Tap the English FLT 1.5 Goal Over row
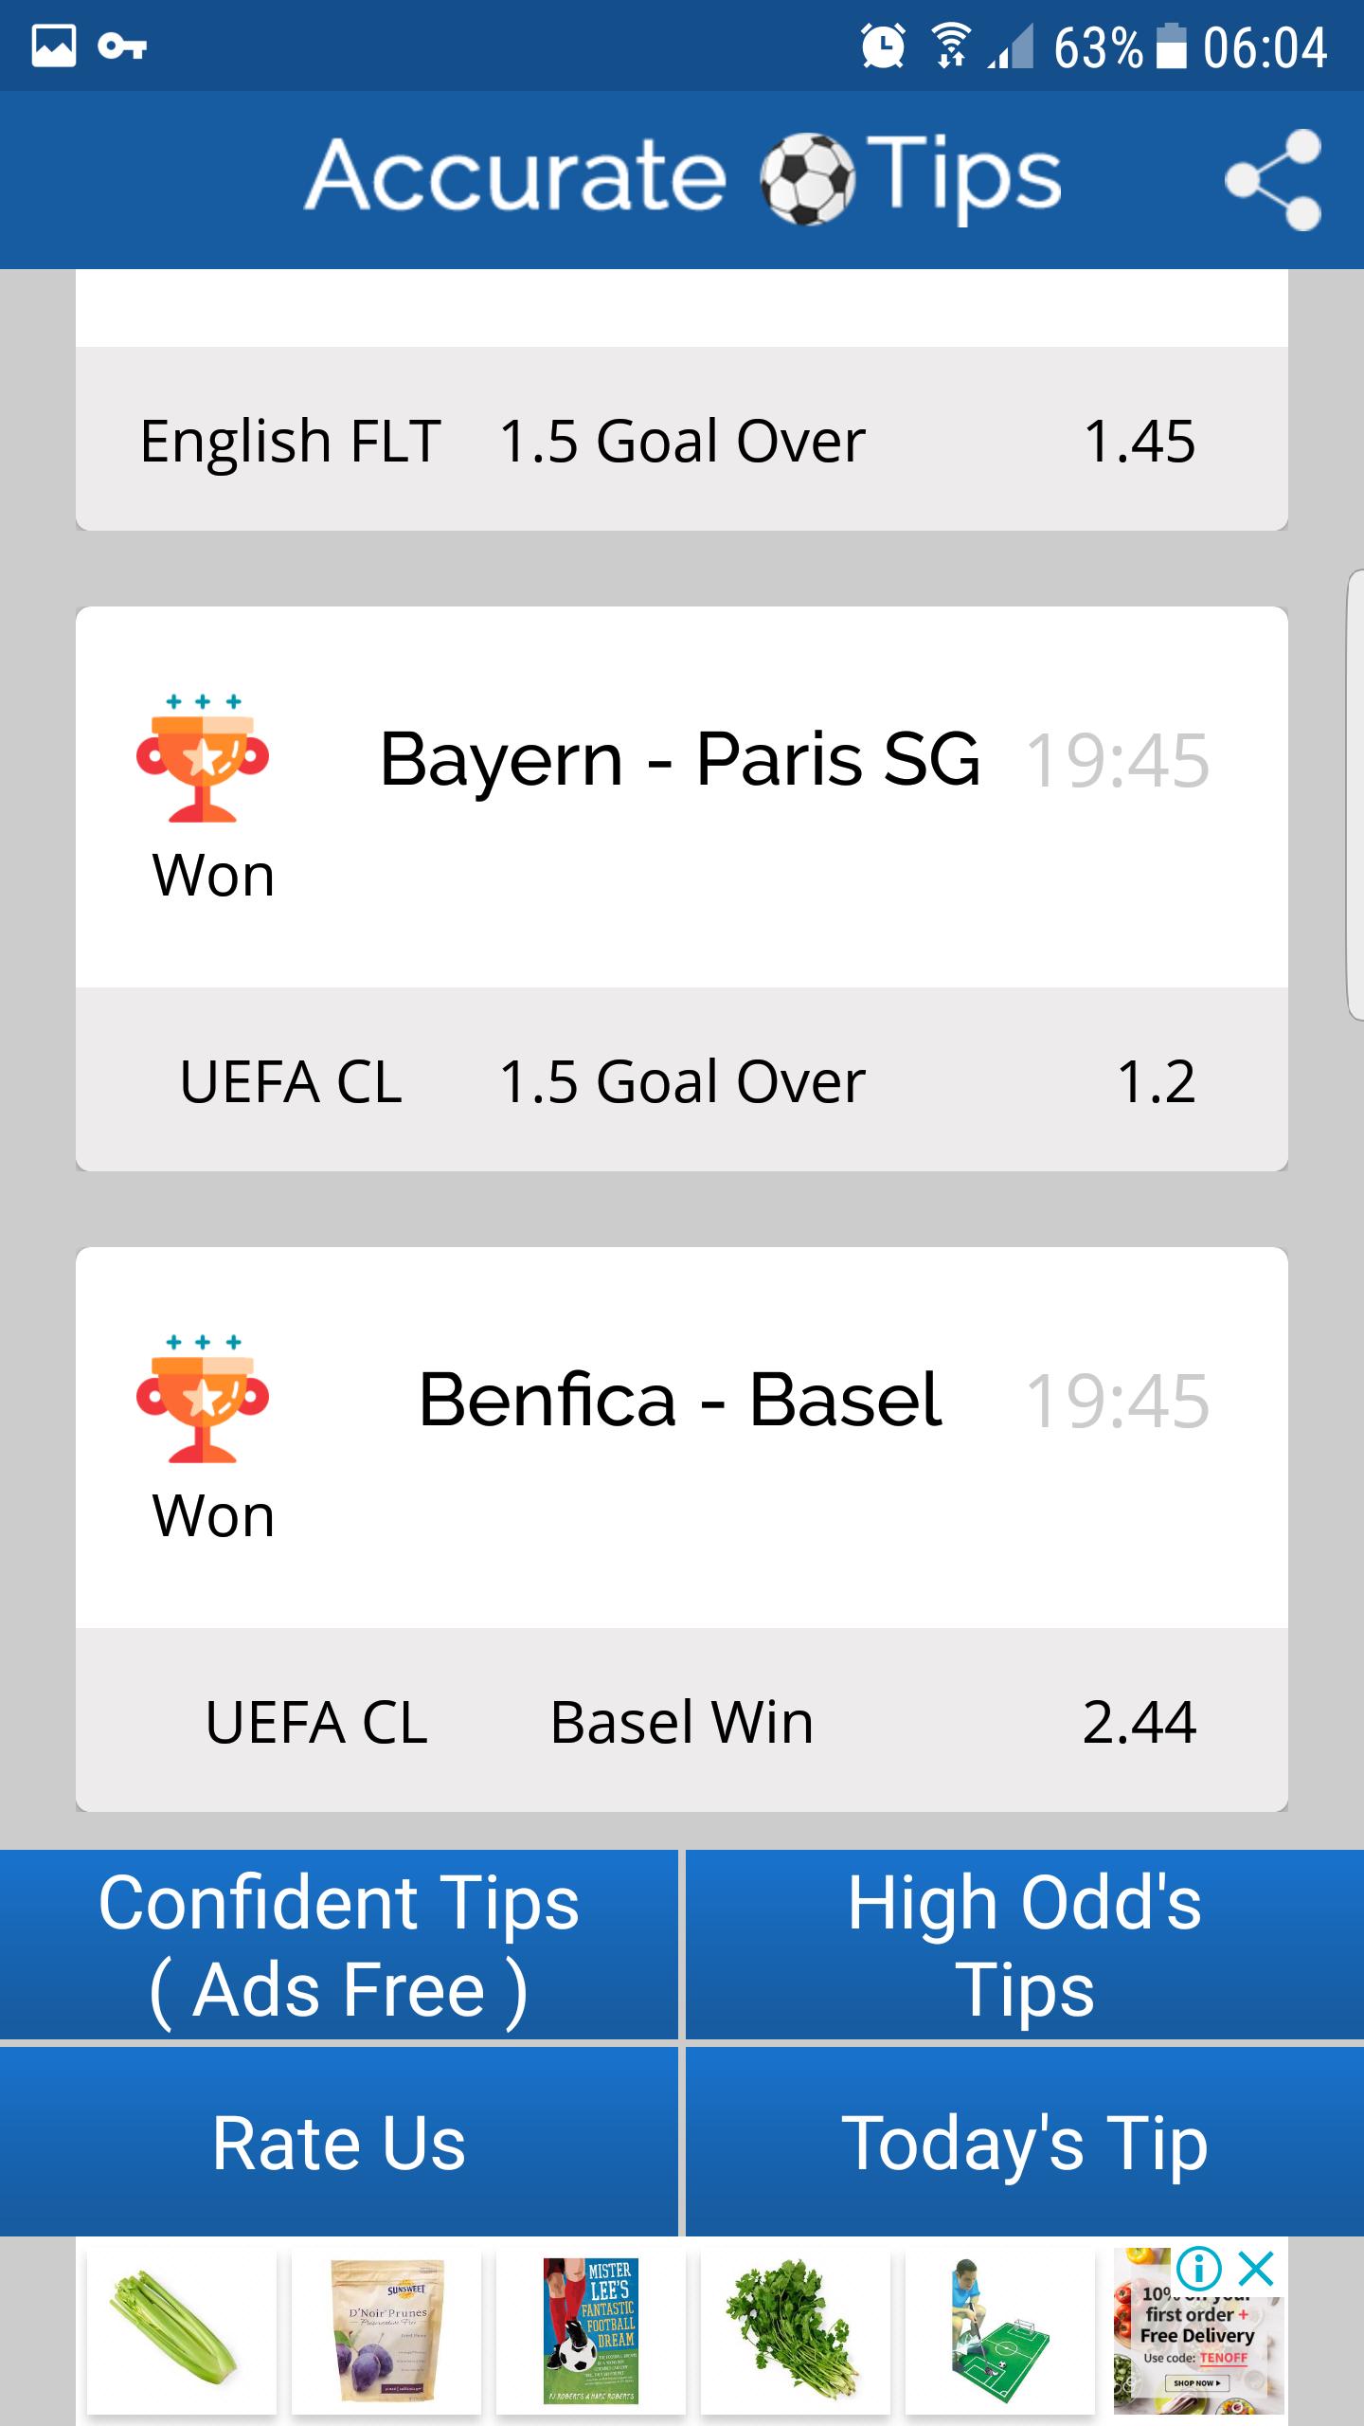1364x2426 pixels. pyautogui.click(x=681, y=441)
